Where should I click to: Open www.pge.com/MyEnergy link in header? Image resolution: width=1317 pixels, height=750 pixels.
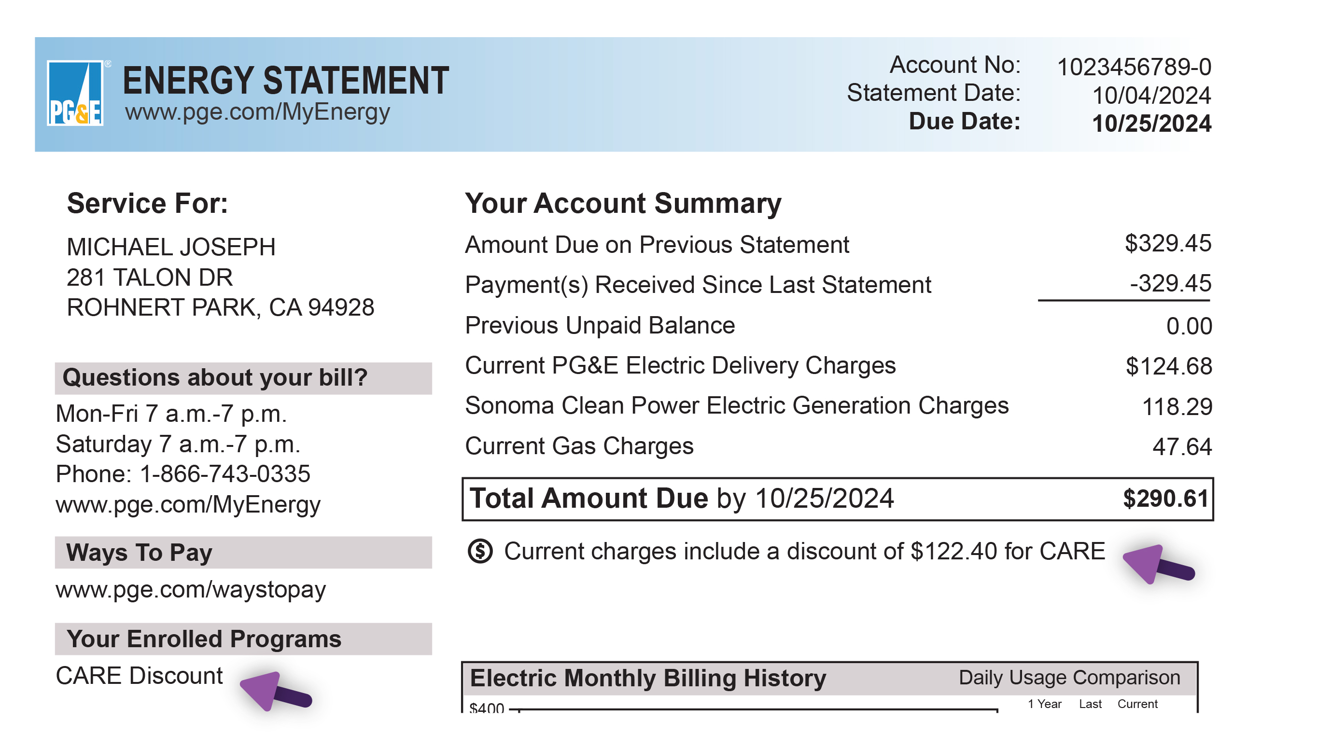pos(257,112)
